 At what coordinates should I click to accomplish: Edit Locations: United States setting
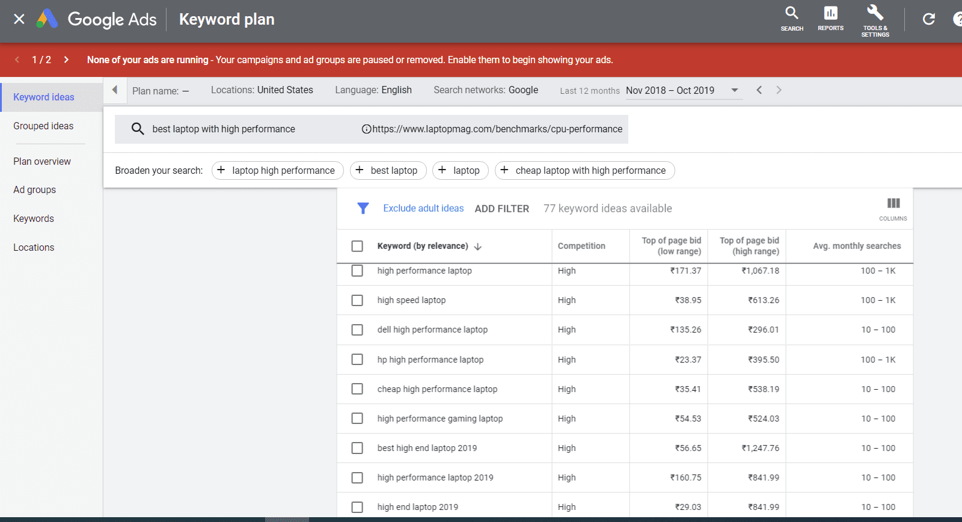click(262, 90)
